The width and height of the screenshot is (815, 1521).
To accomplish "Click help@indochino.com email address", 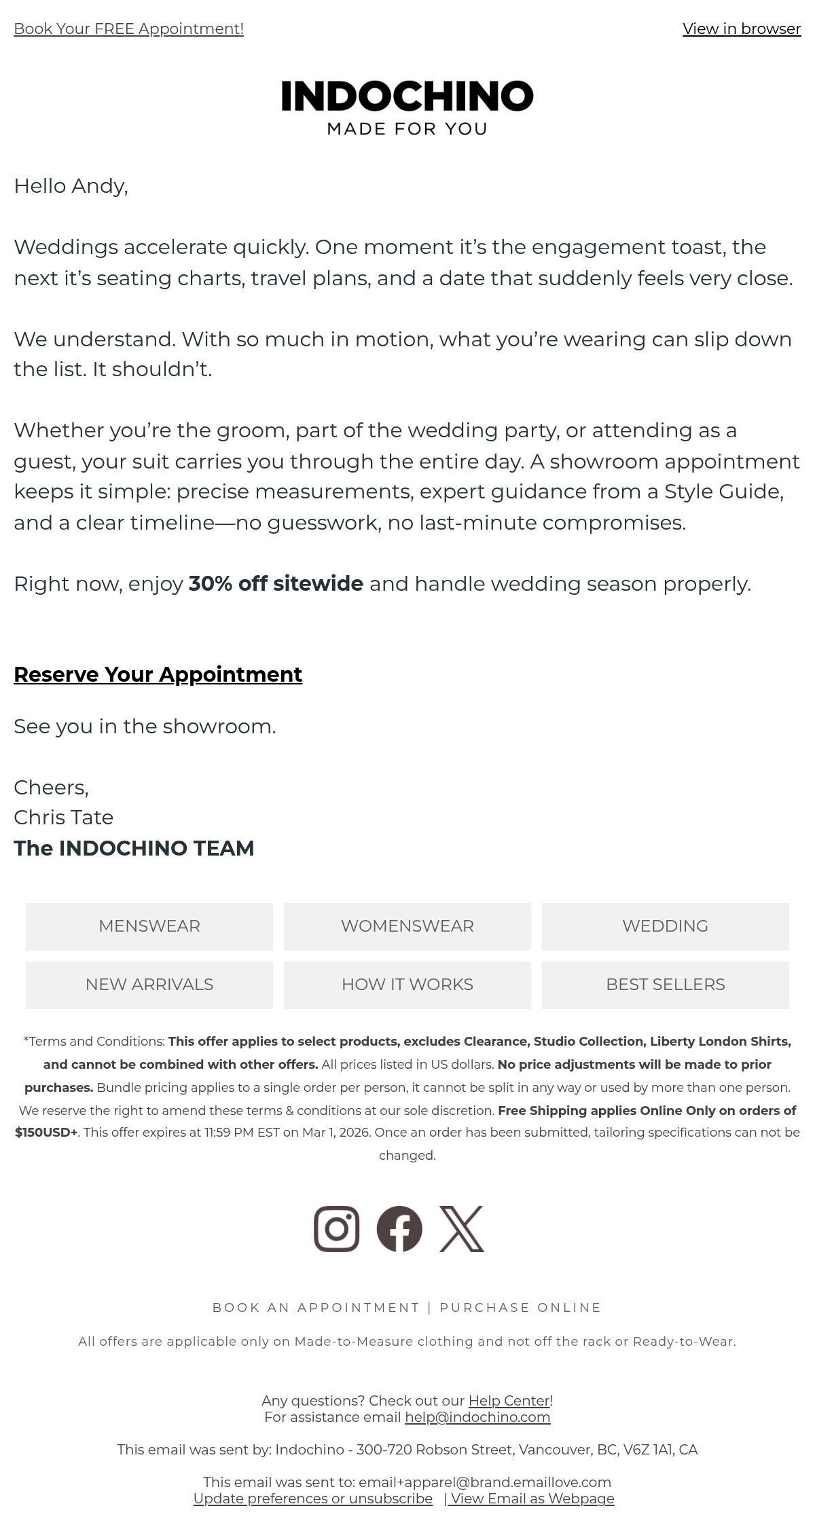I will [477, 1416].
